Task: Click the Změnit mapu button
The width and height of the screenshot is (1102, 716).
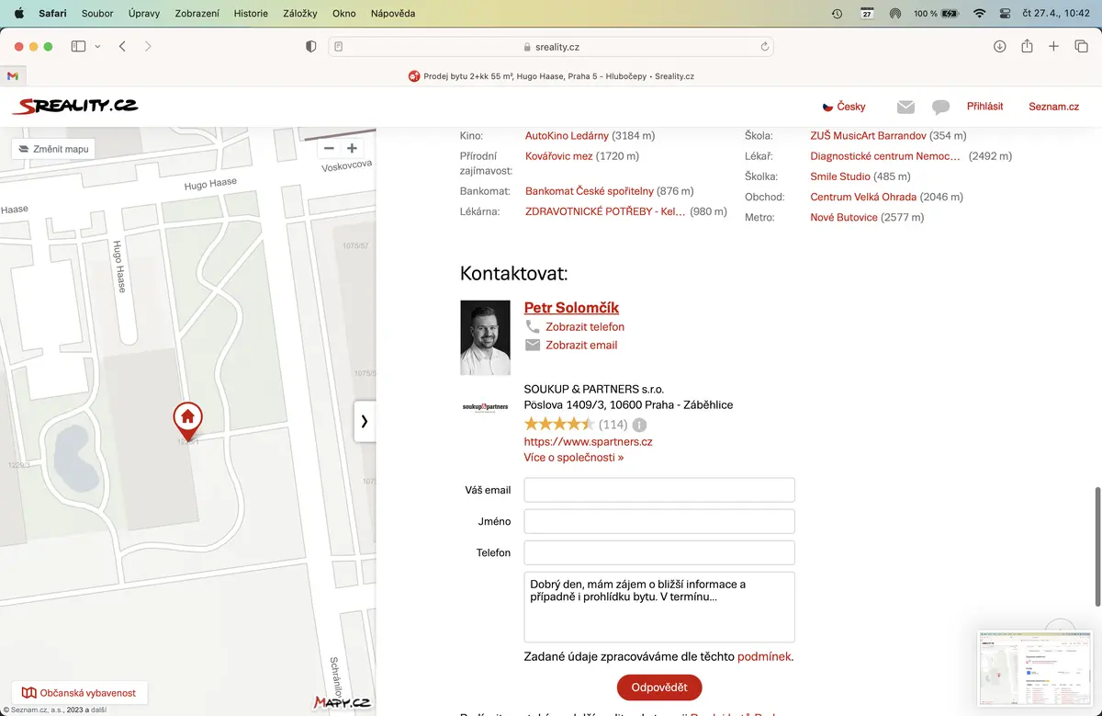Action: 53,149
